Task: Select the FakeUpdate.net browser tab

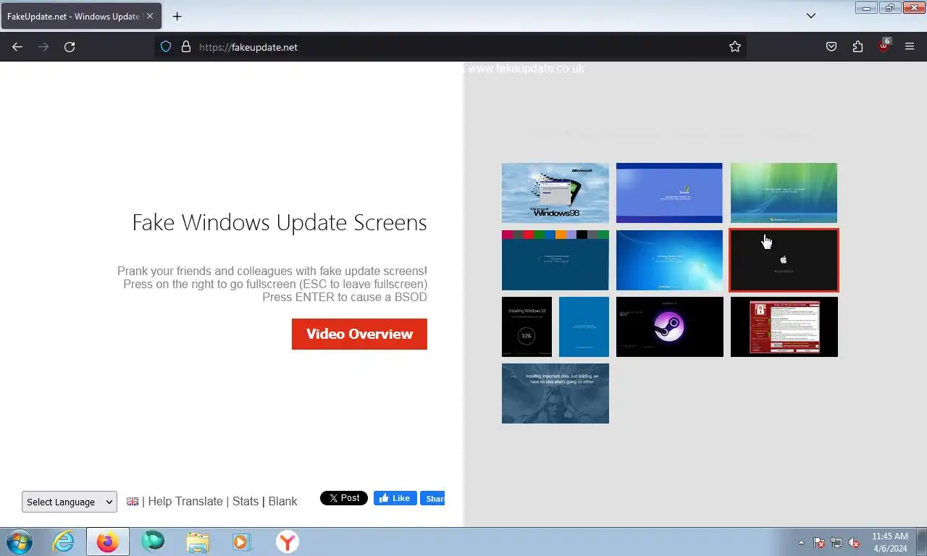Action: click(81, 16)
